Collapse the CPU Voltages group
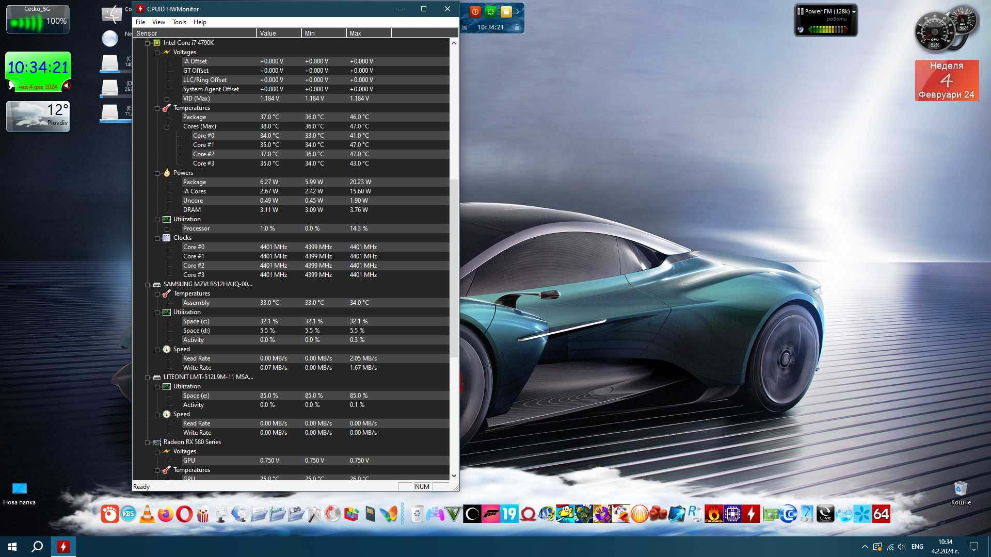 157,53
